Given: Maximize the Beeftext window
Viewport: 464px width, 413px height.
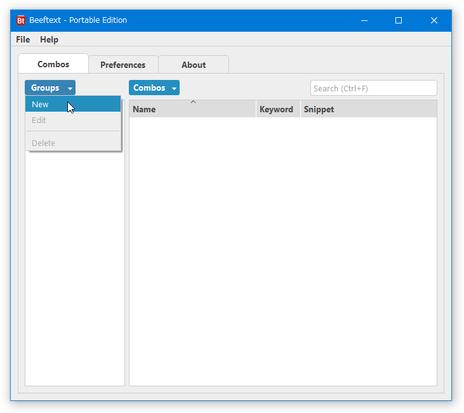Looking at the screenshot, I should tap(399, 20).
